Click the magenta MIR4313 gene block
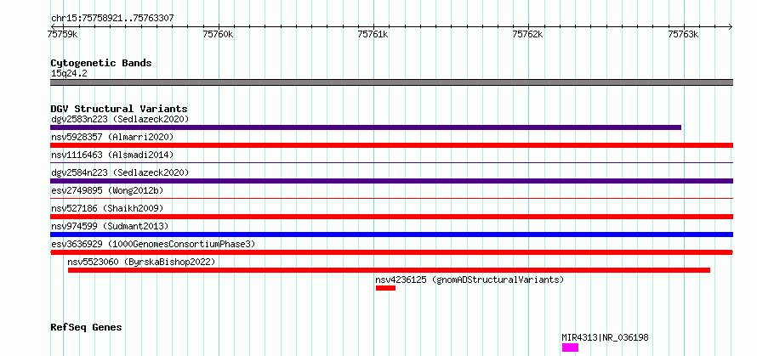The height and width of the screenshot is (356, 757). click(570, 348)
